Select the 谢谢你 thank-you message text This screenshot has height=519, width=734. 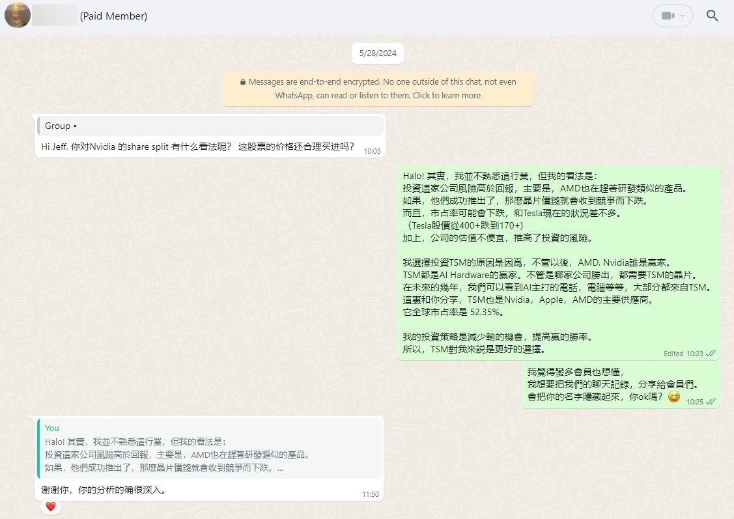pyautogui.click(x=104, y=490)
